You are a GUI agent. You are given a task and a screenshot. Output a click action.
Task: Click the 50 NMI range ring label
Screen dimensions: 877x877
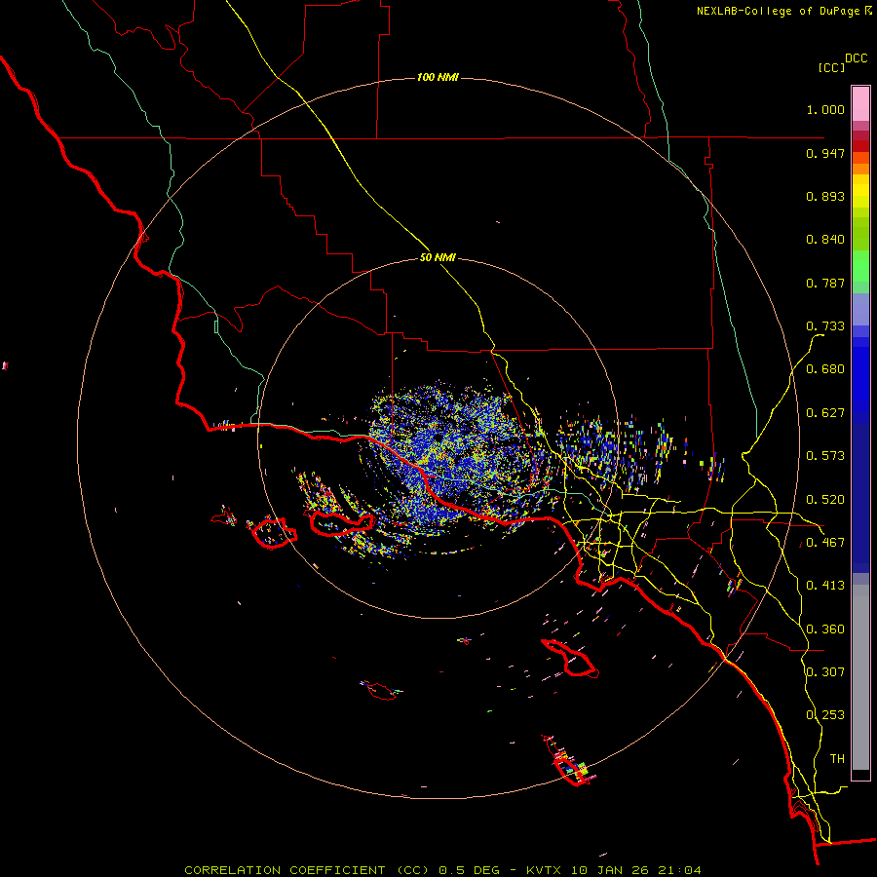438,258
